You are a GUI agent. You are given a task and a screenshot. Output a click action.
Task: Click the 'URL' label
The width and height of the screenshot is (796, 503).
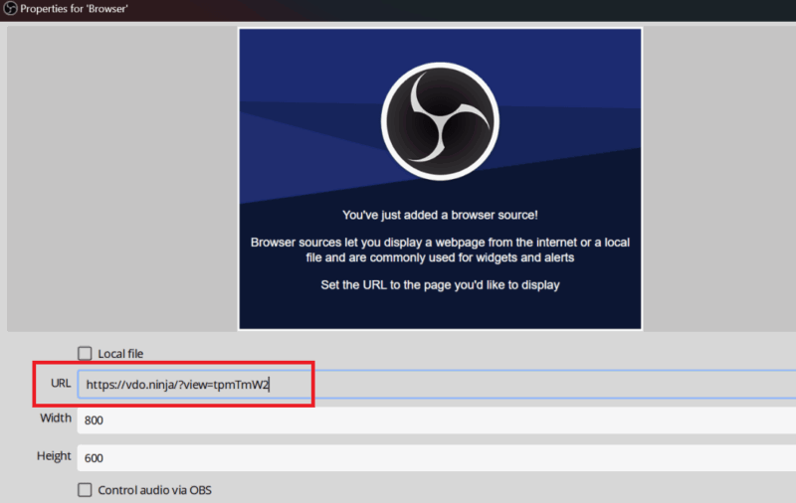[61, 384]
